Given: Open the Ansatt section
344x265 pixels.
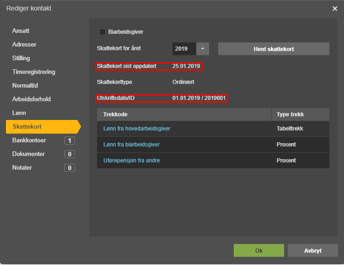Looking at the screenshot, I should (21, 31).
